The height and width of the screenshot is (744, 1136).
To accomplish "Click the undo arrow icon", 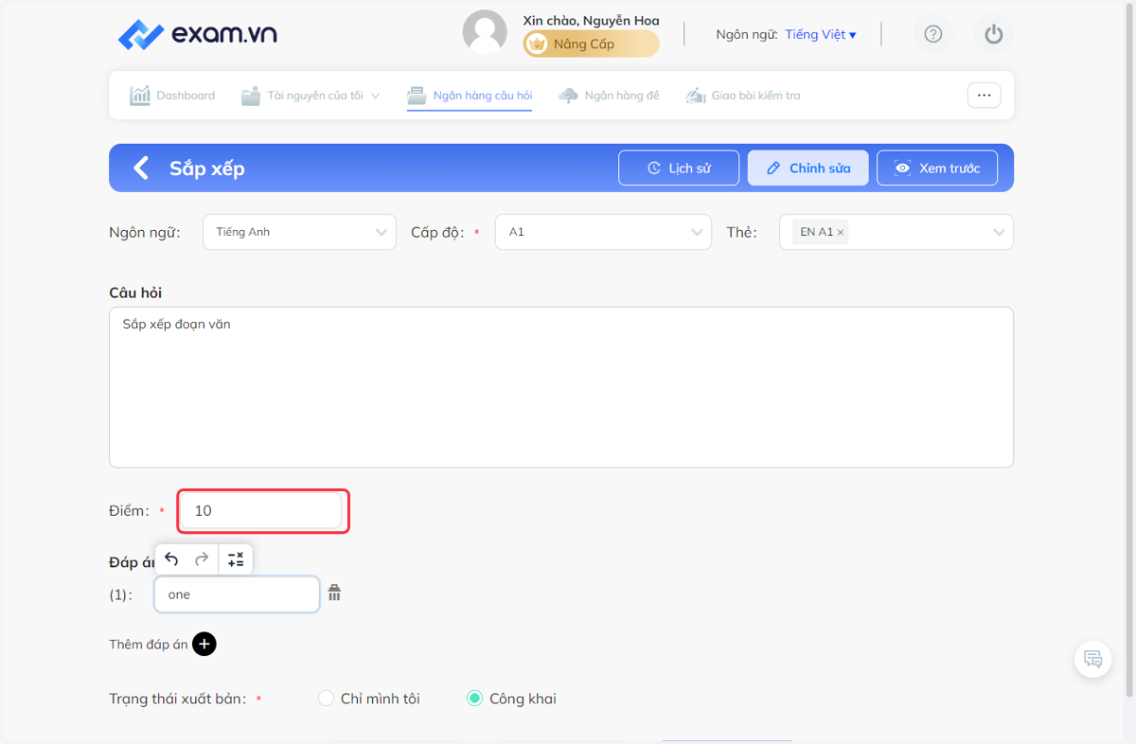I will (171, 559).
